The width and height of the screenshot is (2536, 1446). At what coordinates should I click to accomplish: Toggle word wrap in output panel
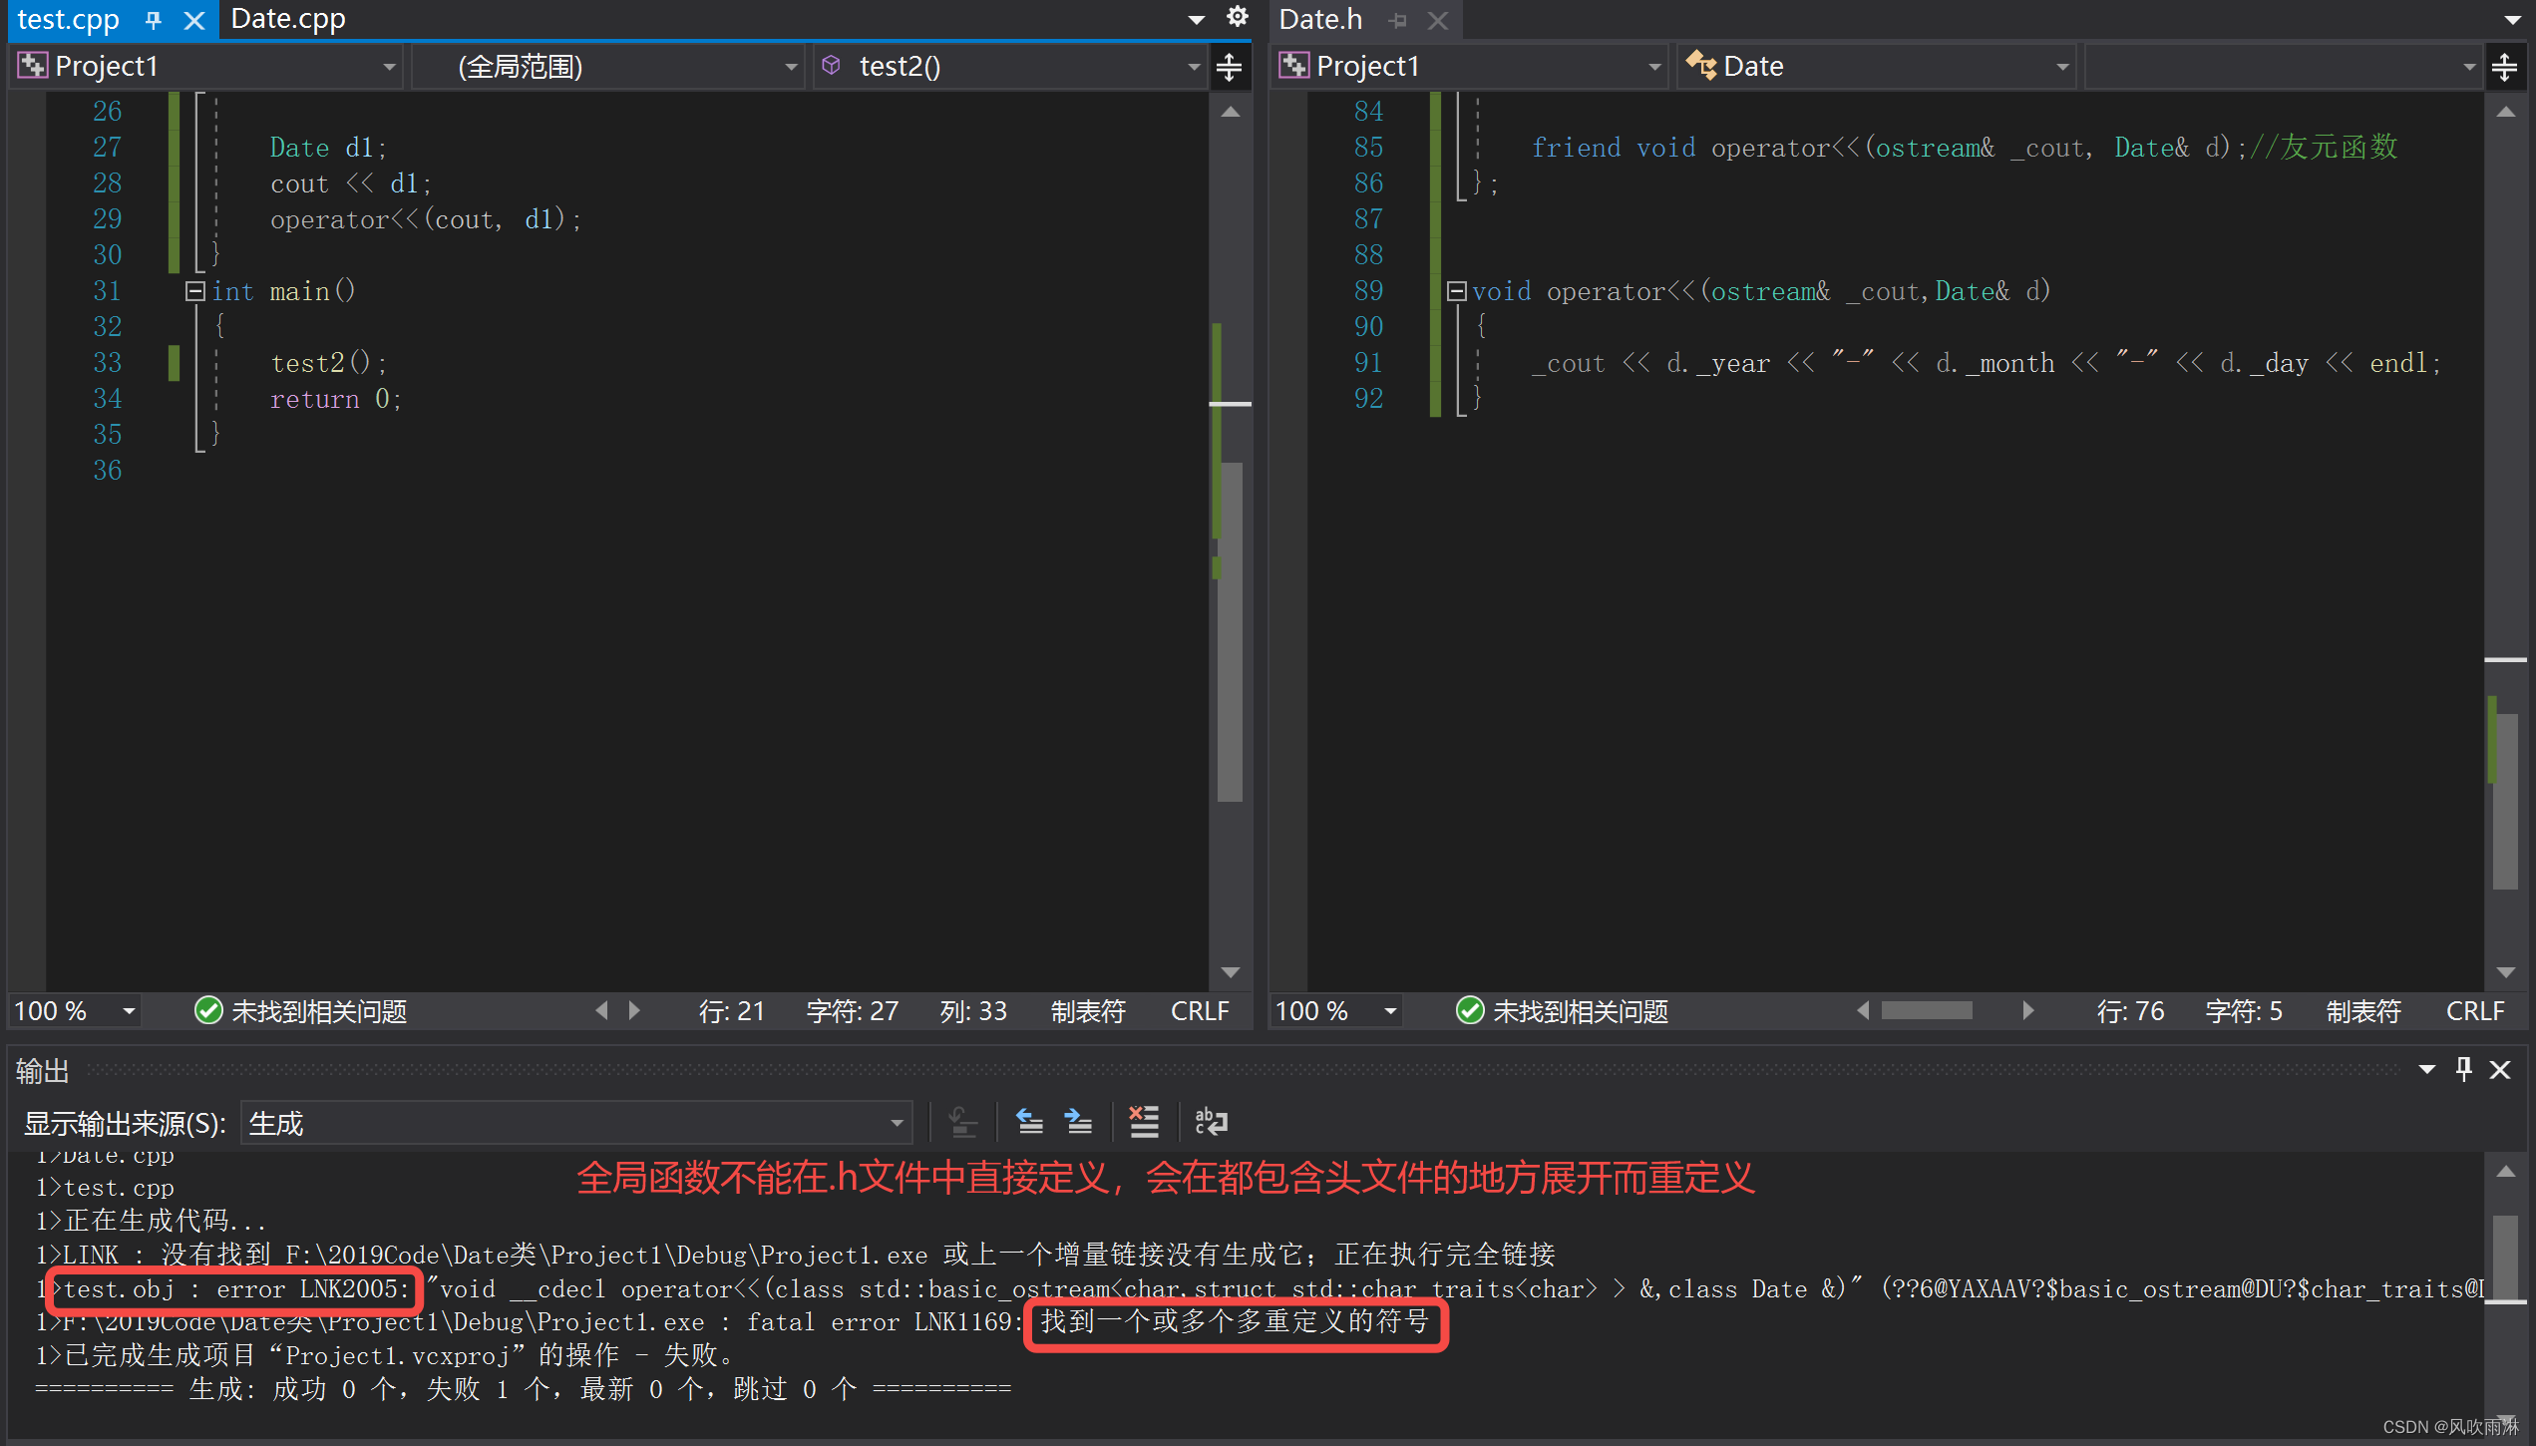pyautogui.click(x=1211, y=1123)
